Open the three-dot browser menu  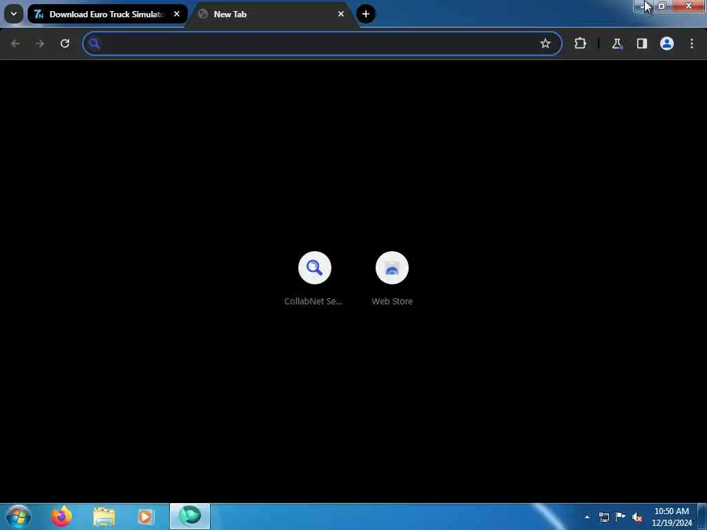pos(692,43)
